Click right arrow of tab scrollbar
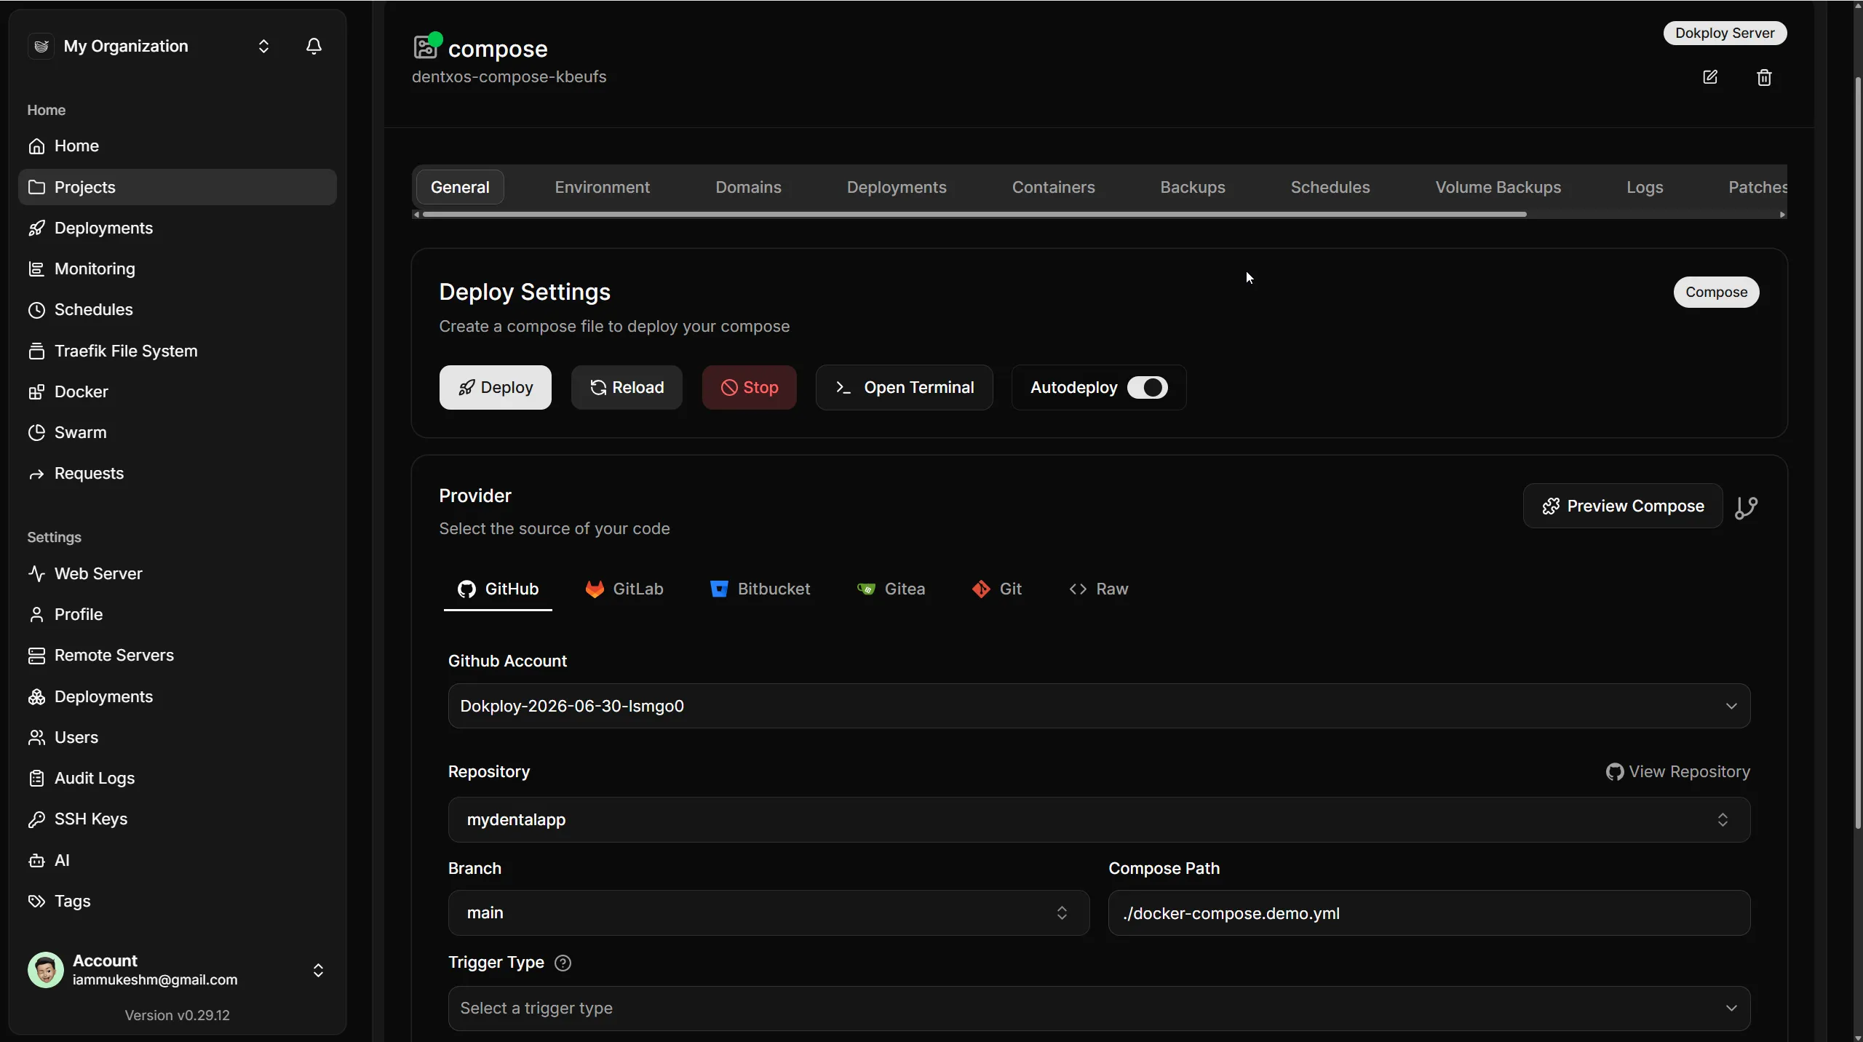Viewport: 1863px width, 1042px height. point(1782,215)
